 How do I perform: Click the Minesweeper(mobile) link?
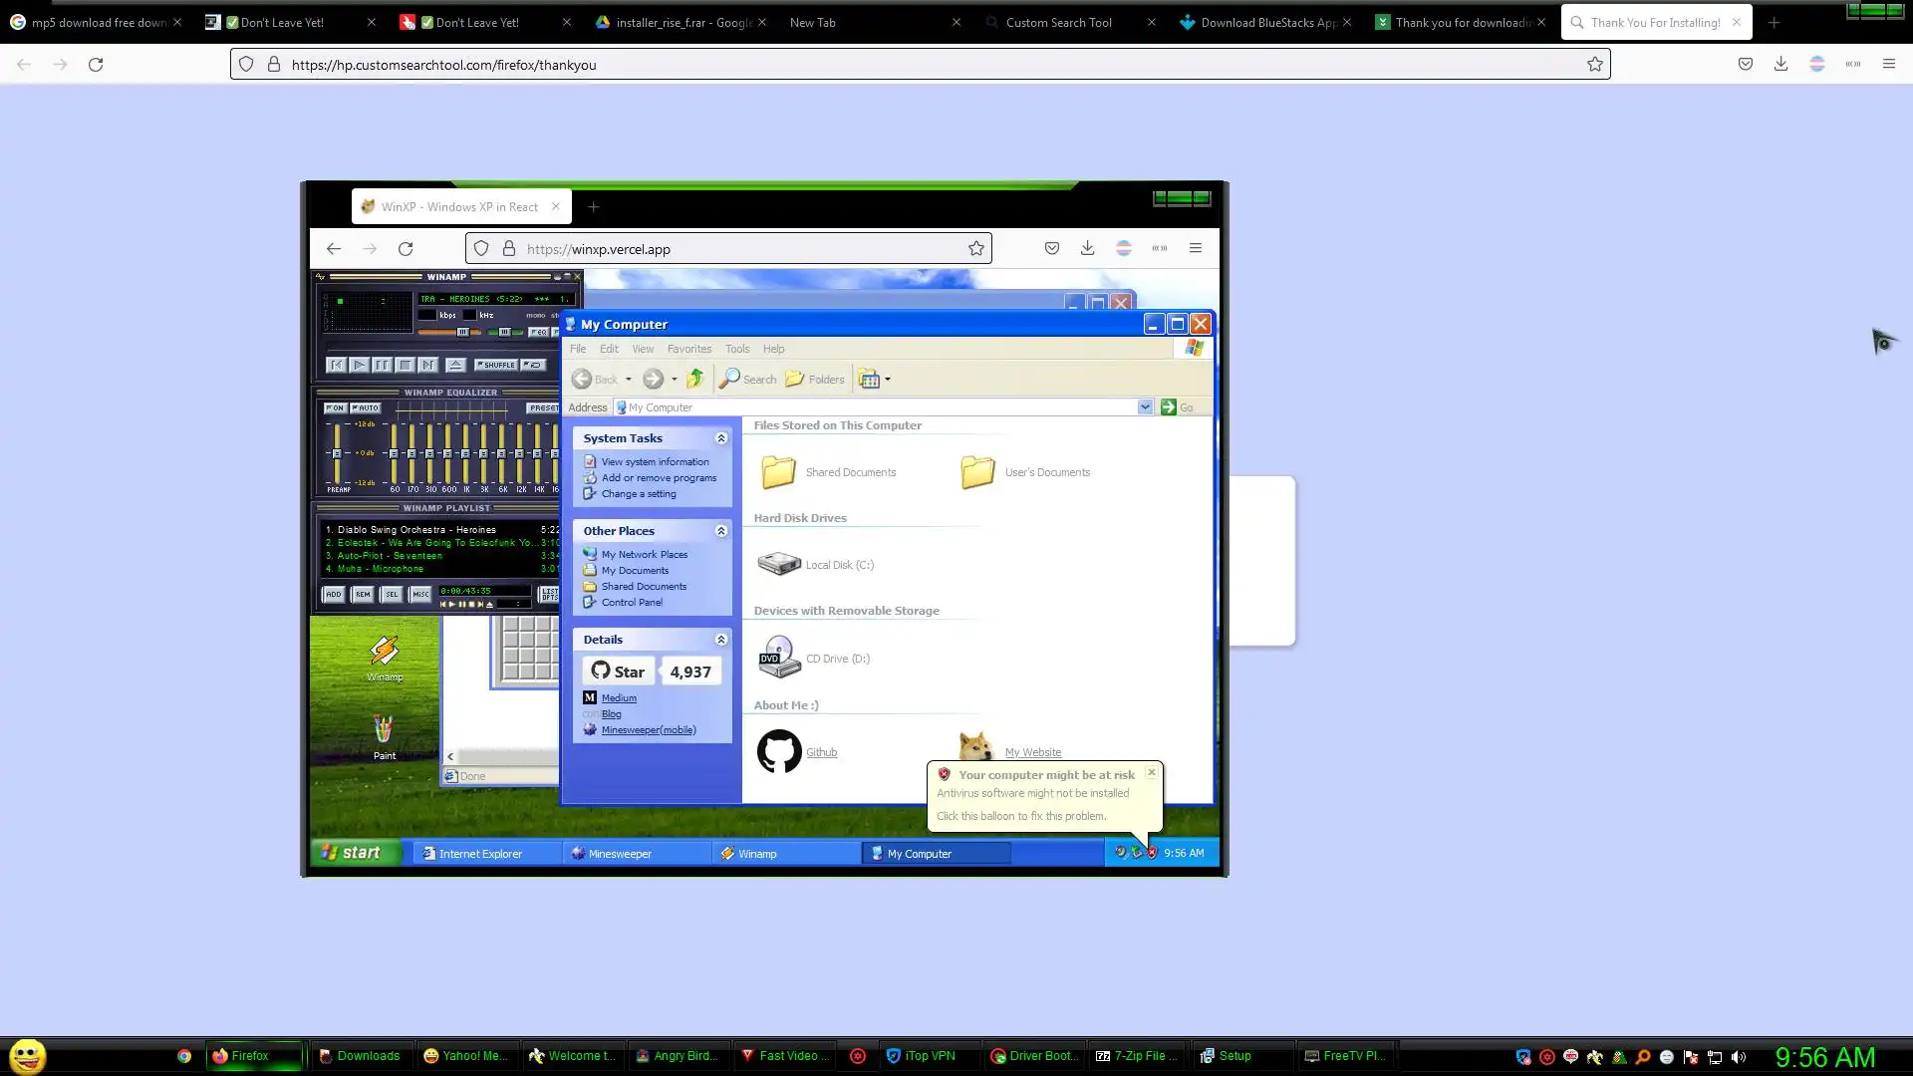click(648, 729)
